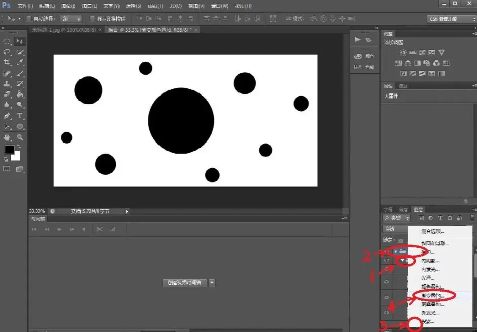Enable the 显示变换控件 checkbox
477x332 pixels.
point(92,19)
